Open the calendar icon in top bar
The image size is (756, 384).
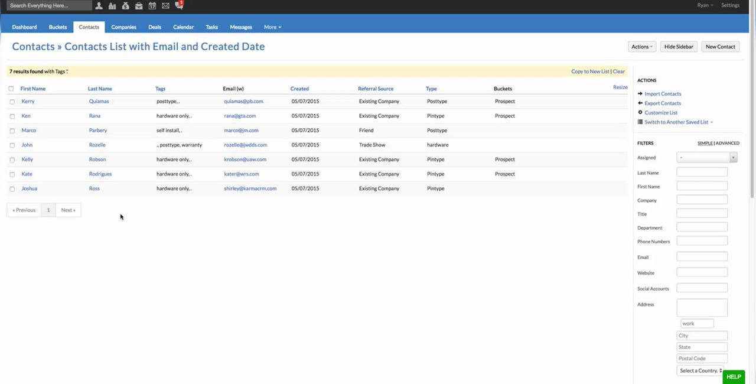[x=152, y=5]
